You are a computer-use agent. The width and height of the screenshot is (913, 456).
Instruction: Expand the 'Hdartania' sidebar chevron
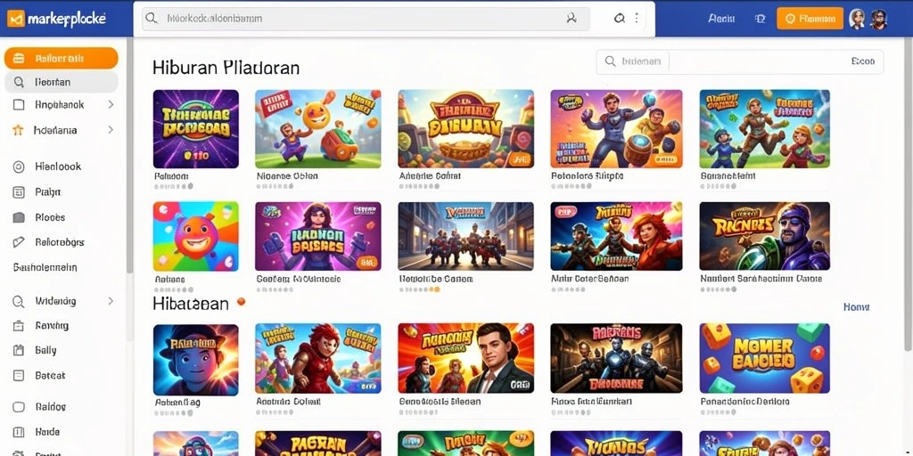pyautogui.click(x=111, y=130)
